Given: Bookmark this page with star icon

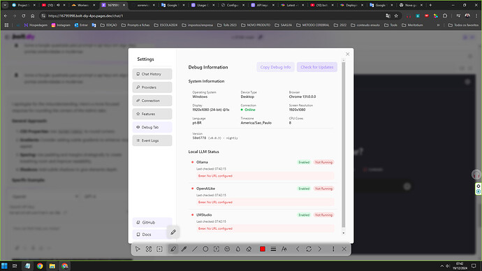Looking at the screenshot, I should click(396, 15).
